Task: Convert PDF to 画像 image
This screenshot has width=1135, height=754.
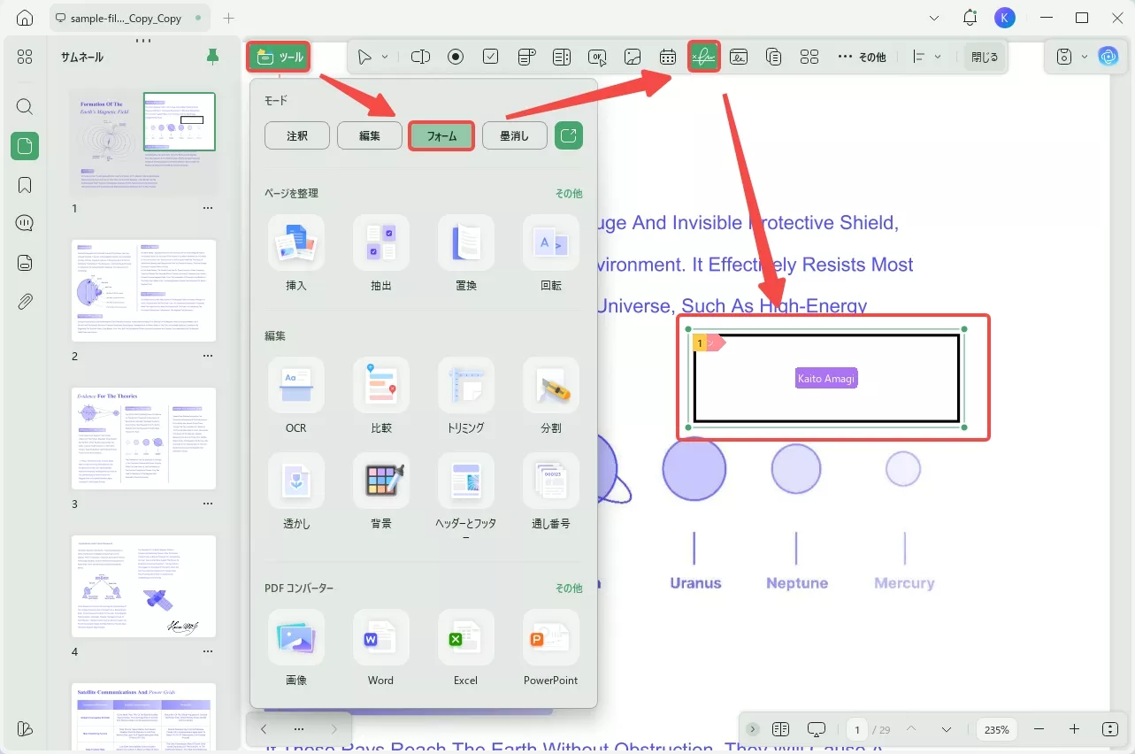Action: (x=296, y=647)
